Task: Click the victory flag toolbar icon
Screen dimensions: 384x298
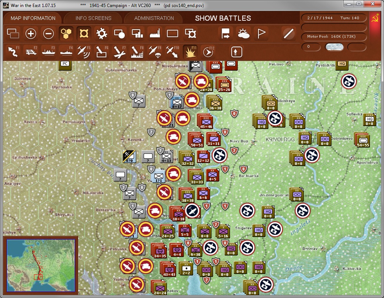Action: point(261,33)
